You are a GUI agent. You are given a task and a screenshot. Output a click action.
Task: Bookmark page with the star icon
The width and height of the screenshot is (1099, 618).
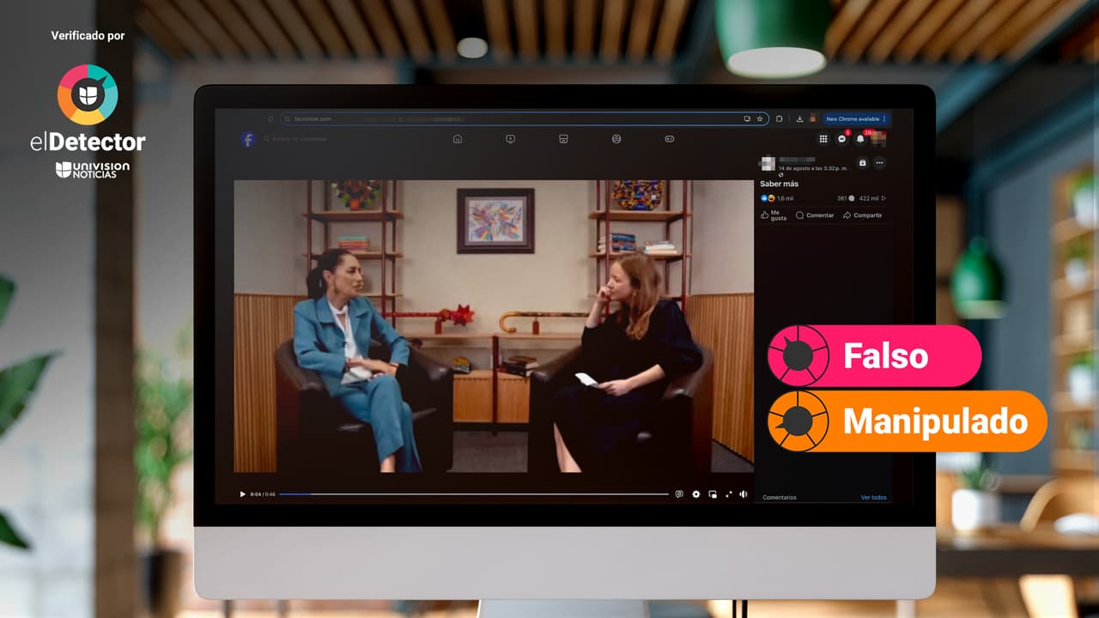[760, 119]
